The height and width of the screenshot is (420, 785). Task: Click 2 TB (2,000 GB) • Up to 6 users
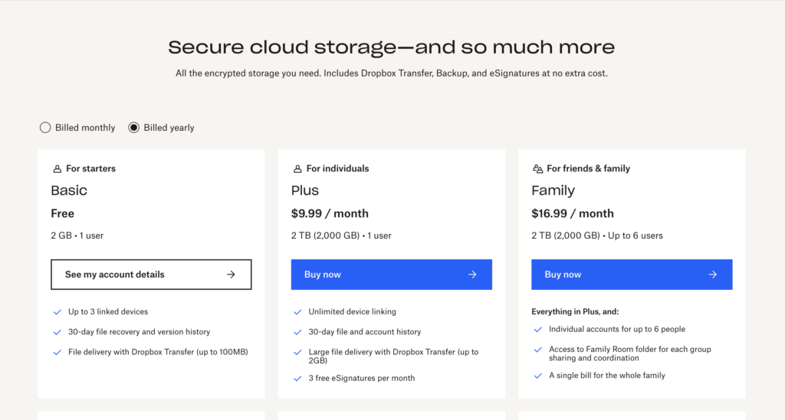tap(597, 235)
